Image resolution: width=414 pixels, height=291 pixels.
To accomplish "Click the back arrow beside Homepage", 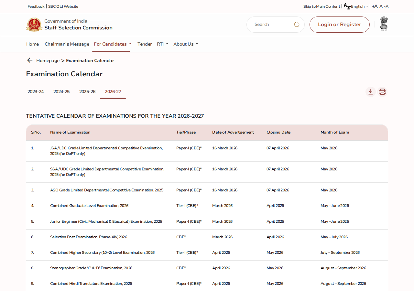I will (x=30, y=60).
